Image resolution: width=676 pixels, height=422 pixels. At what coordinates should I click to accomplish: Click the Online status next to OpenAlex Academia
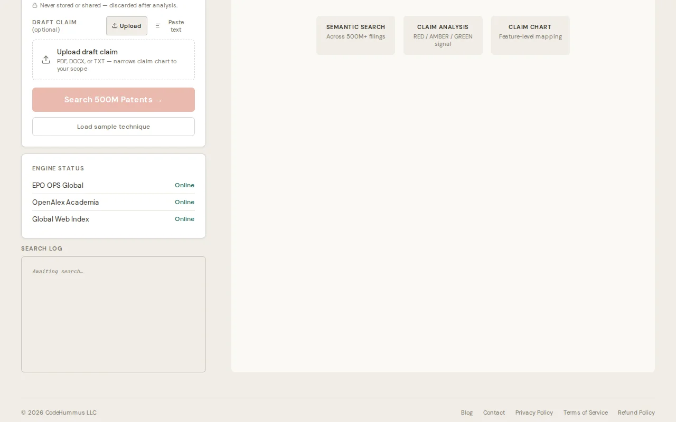click(184, 202)
